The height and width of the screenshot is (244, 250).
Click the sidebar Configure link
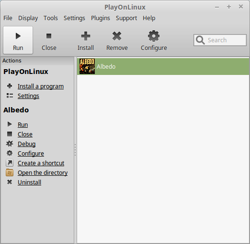pyautogui.click(x=31, y=154)
